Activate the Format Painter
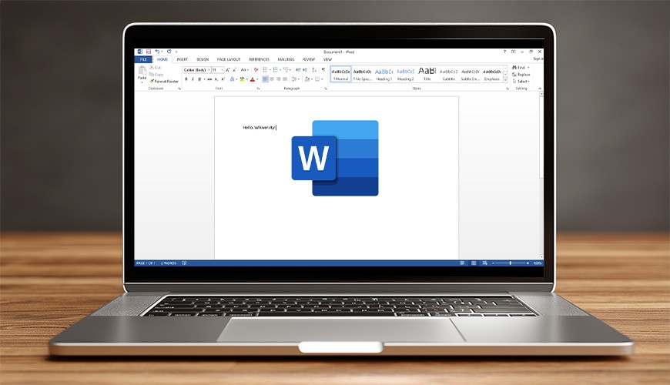The height and width of the screenshot is (385, 670). tap(164, 81)
